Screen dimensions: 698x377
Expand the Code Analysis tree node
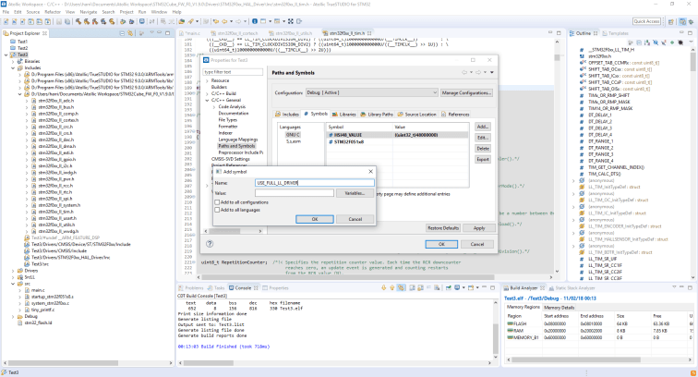click(x=212, y=108)
